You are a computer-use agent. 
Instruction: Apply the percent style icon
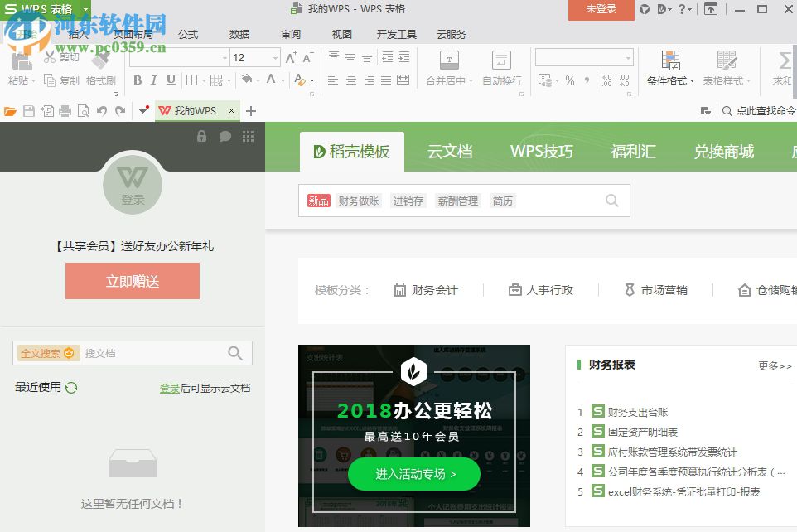point(568,80)
